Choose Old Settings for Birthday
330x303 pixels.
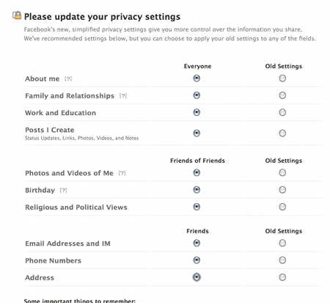282,190
